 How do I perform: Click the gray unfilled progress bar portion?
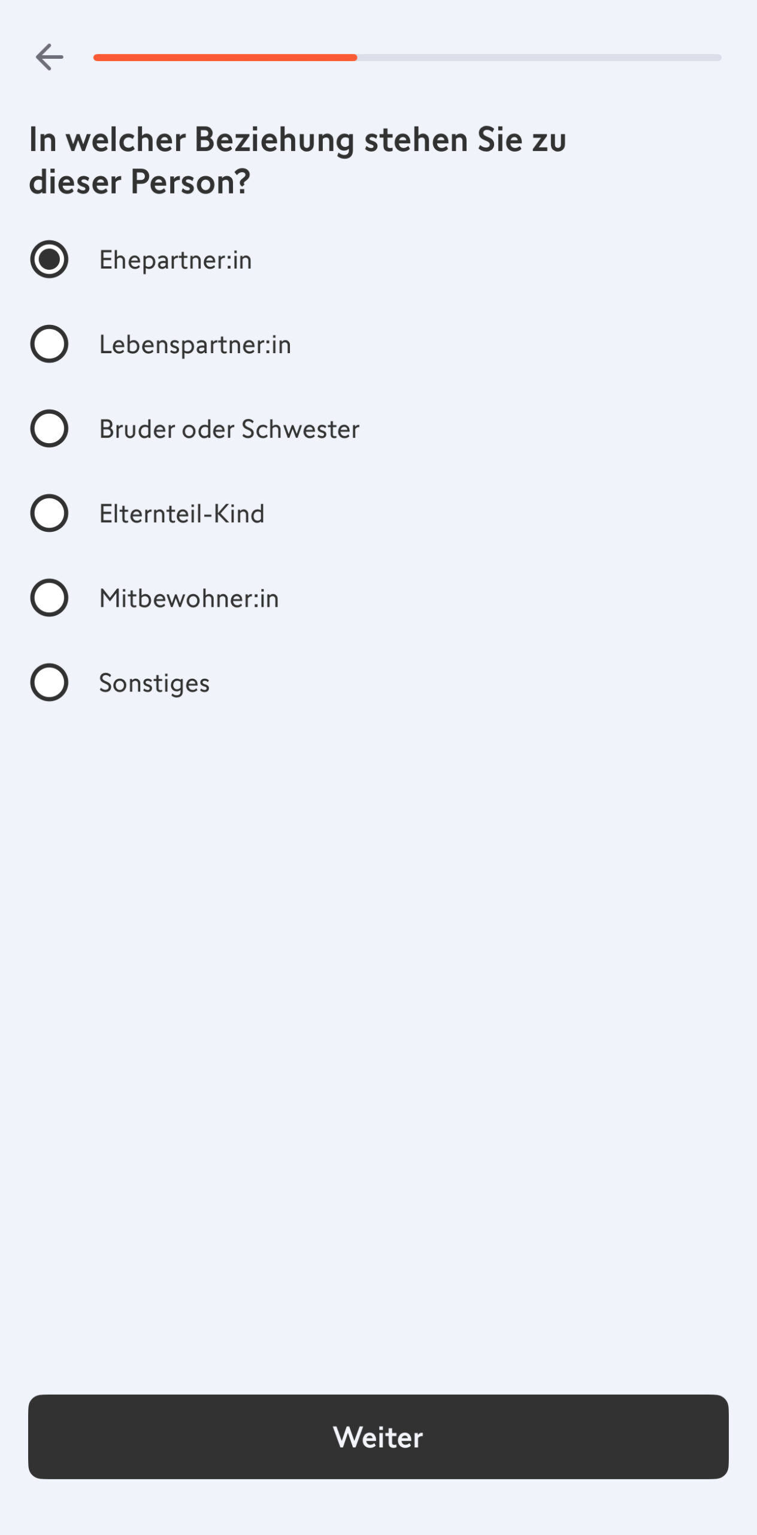tap(539, 58)
